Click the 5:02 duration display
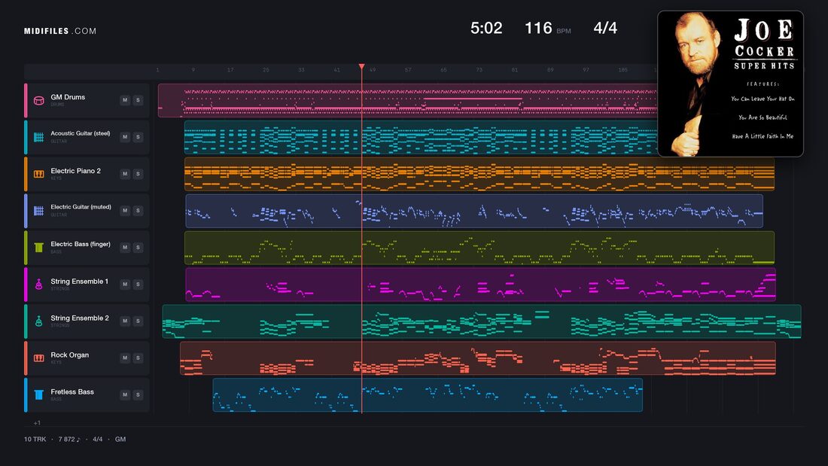828x466 pixels. 486,28
